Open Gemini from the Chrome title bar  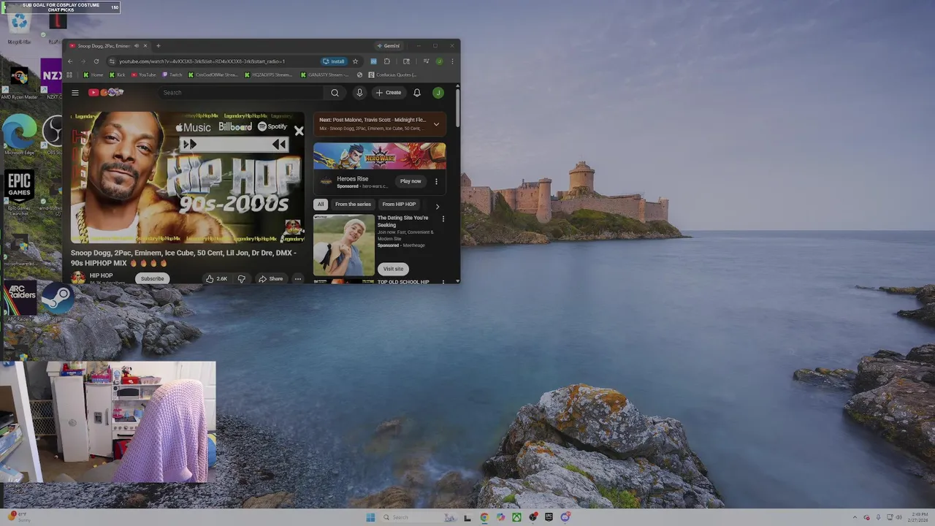coord(388,46)
